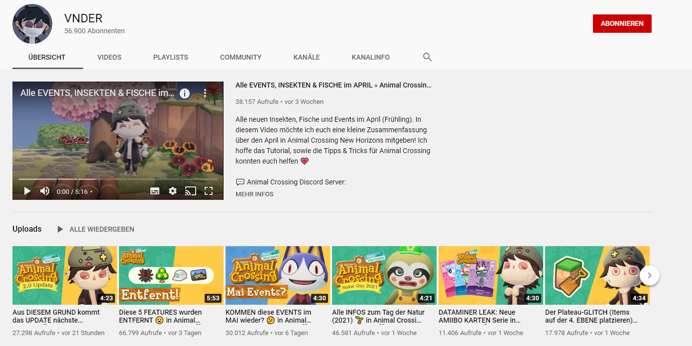Click title overlay inside featured video player
Screen dimensions: 692x346
[98, 93]
